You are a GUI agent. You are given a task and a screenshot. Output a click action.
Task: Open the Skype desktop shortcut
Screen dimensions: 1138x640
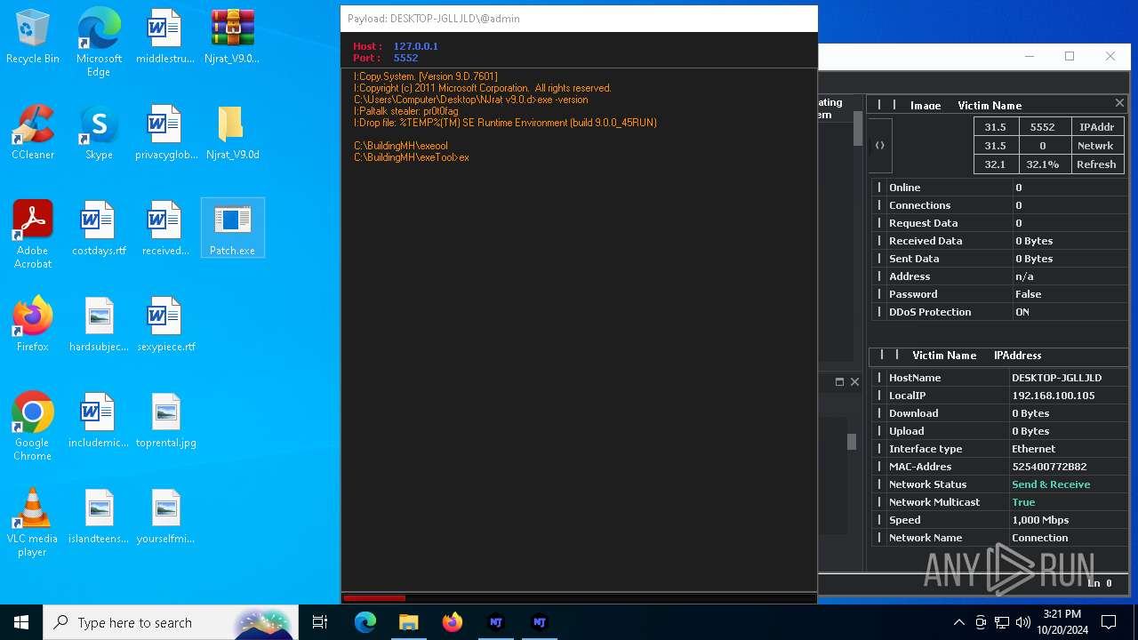coord(99,133)
